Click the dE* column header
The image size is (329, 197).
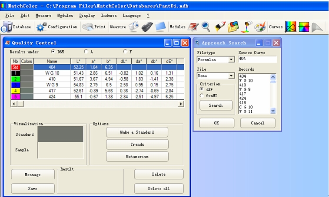pos(169,62)
